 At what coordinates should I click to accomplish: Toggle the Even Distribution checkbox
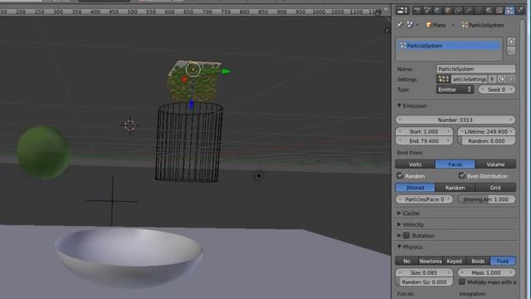point(461,175)
